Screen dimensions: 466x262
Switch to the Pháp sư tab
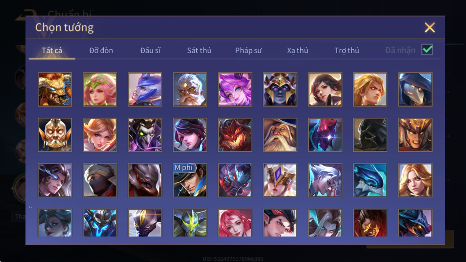coord(248,50)
